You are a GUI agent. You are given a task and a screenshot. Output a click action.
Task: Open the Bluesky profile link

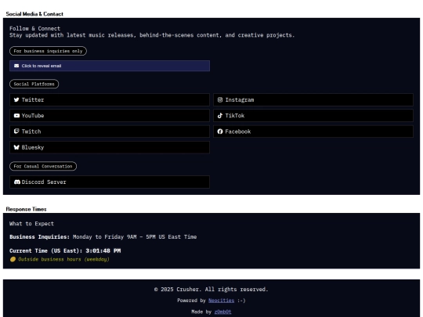click(x=110, y=147)
